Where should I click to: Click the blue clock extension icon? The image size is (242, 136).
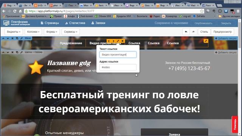point(226,11)
